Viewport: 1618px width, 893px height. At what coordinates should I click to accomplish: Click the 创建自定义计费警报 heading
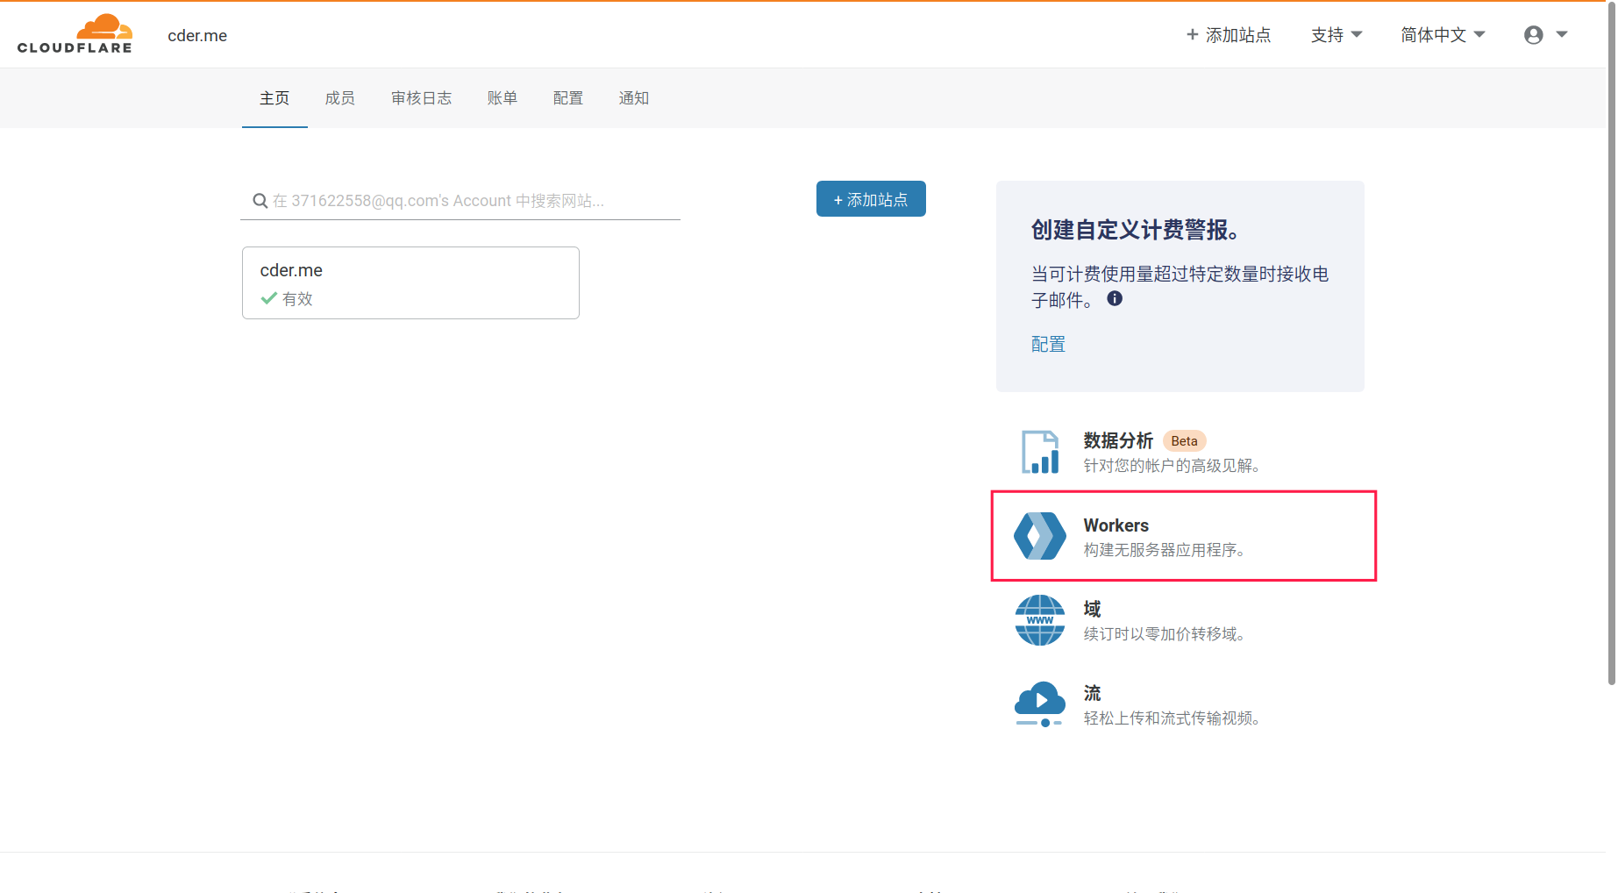[x=1135, y=230]
